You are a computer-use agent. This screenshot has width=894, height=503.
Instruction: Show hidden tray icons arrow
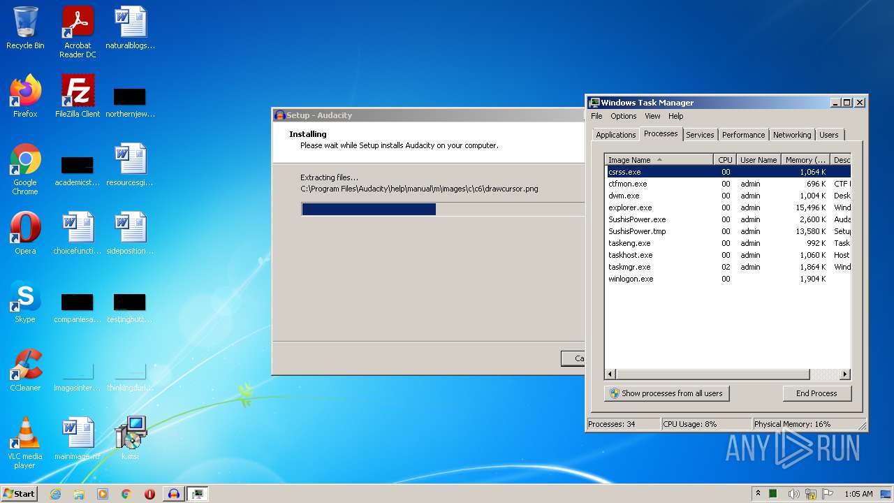759,493
